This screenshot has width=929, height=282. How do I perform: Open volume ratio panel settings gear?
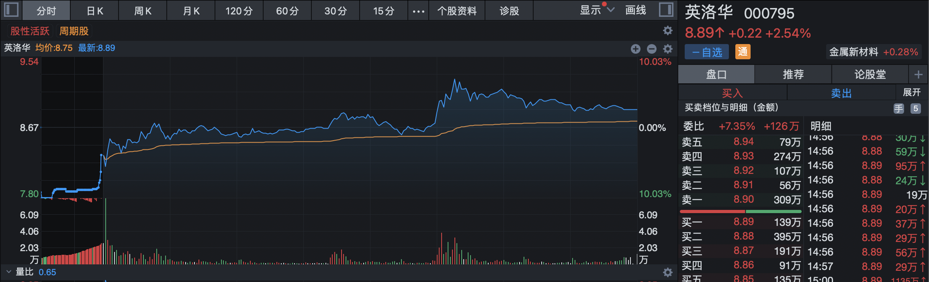coord(667,272)
